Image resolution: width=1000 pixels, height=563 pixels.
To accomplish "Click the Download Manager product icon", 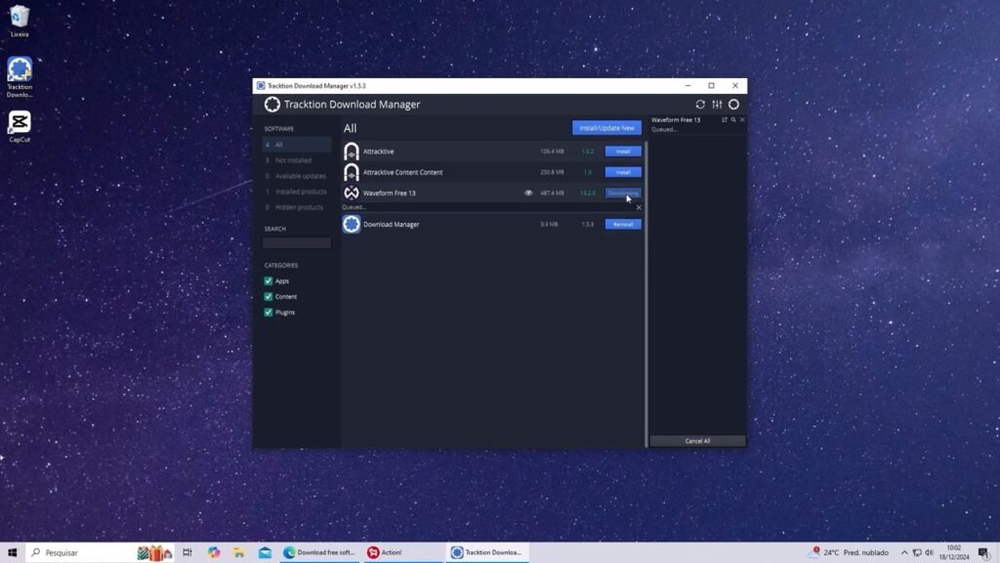I will coord(352,224).
